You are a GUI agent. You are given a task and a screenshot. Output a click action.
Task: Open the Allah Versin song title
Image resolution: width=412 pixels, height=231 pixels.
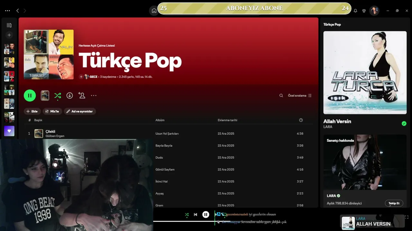pyautogui.click(x=337, y=121)
